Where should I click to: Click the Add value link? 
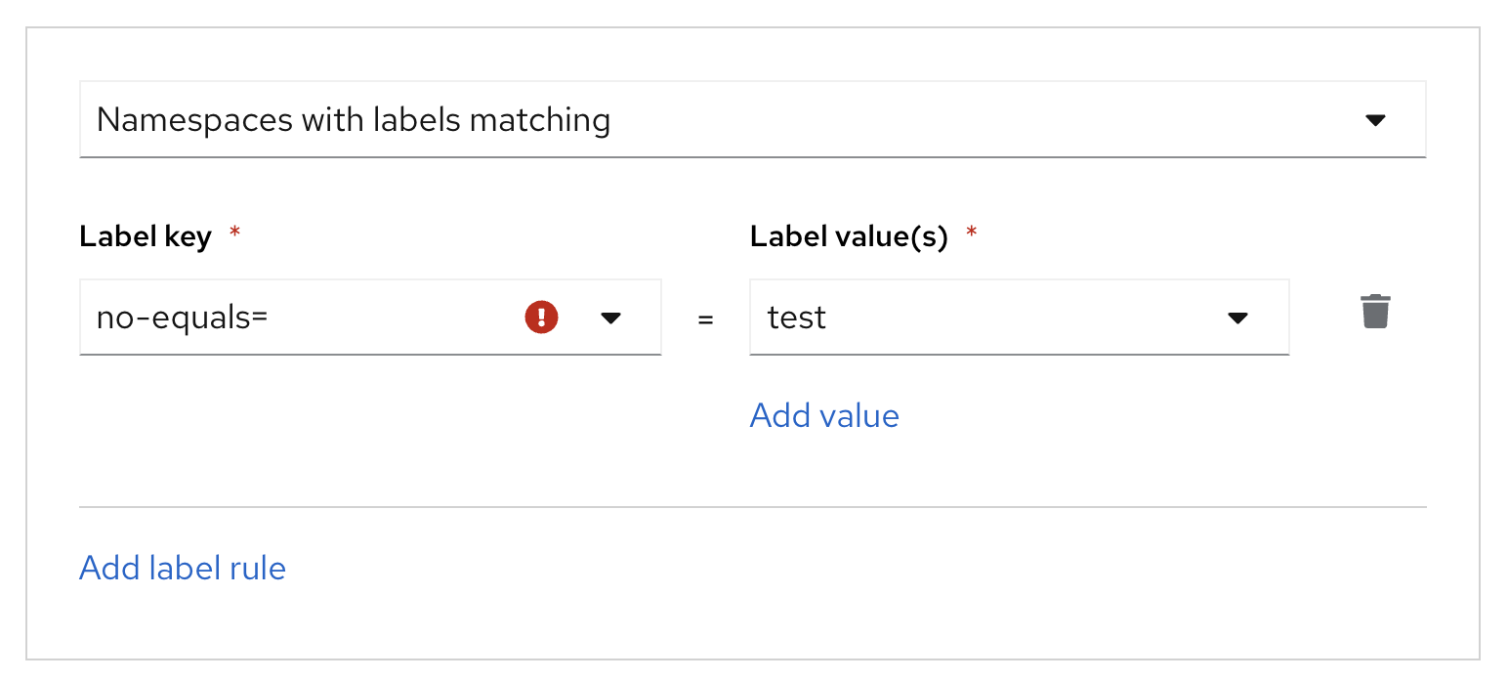[x=824, y=416]
